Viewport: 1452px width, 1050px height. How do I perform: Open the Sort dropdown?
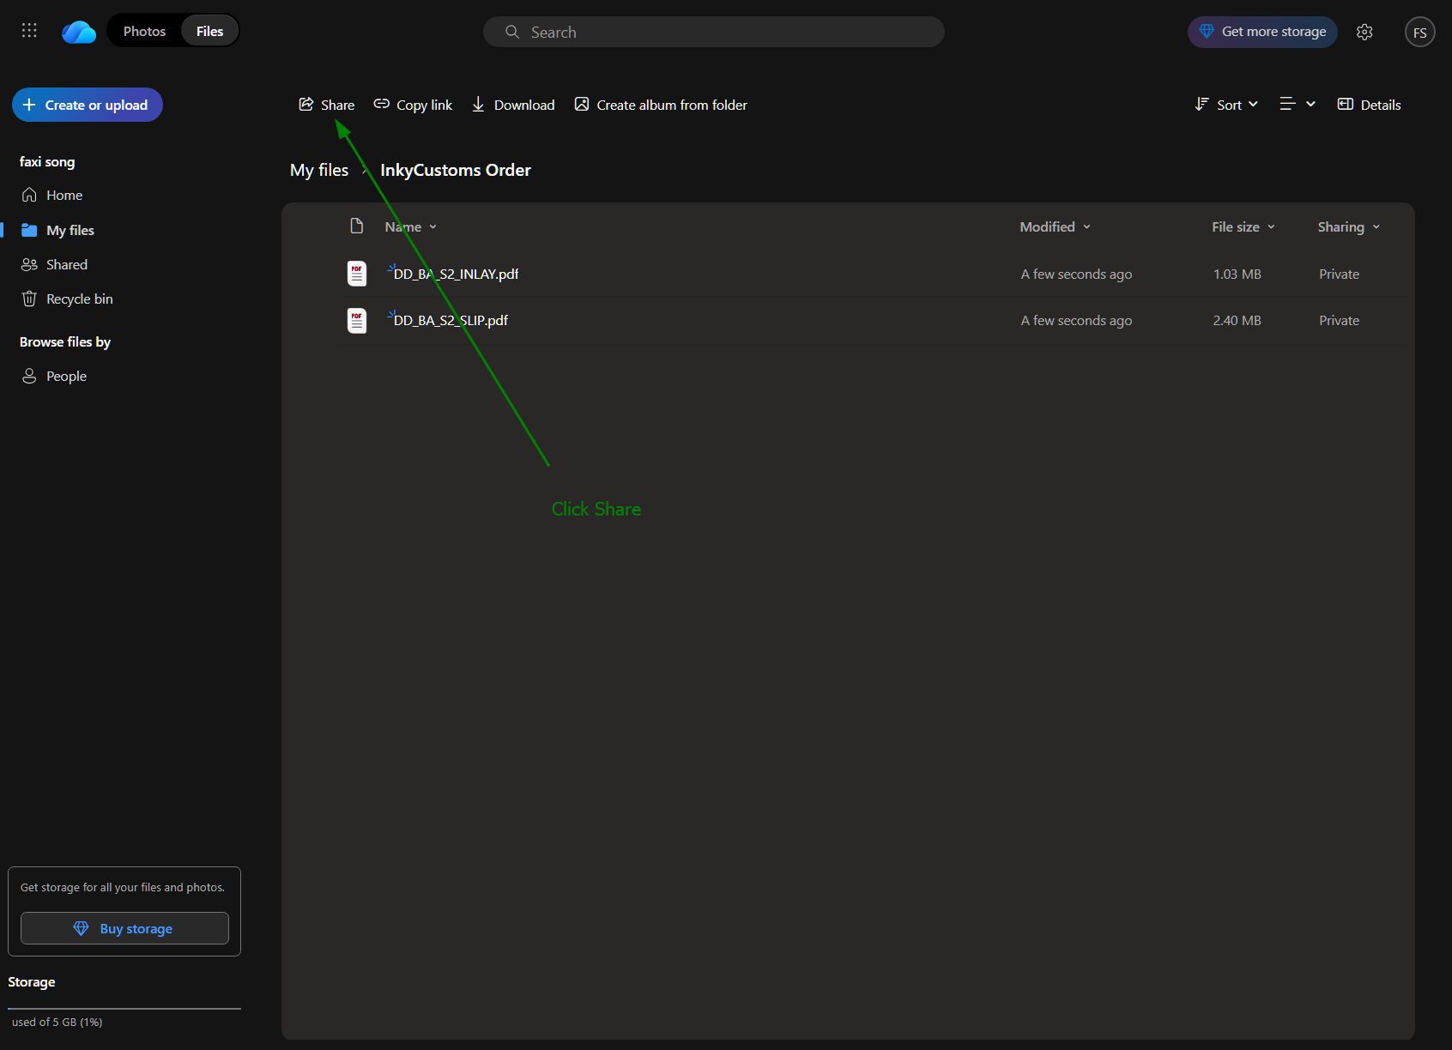click(1226, 105)
